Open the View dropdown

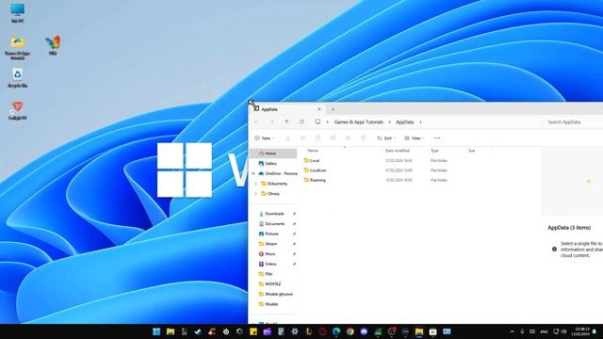[415, 138]
